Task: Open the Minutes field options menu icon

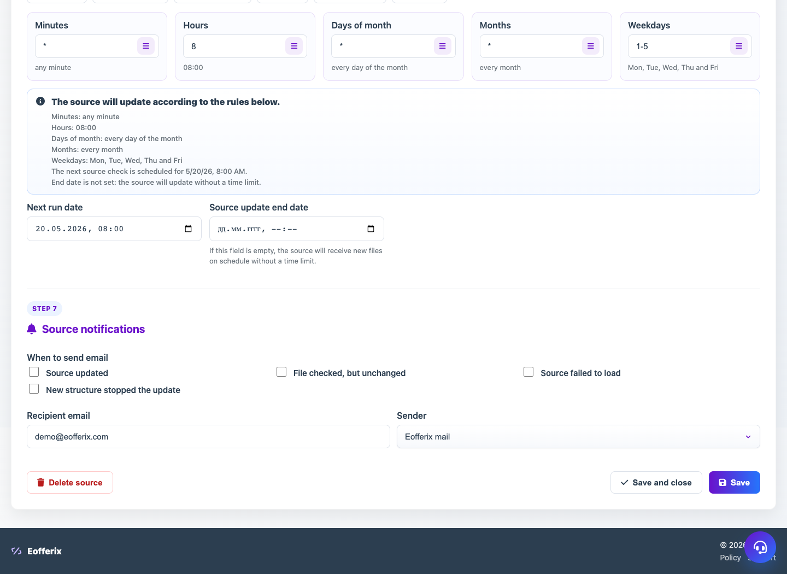Action: tap(146, 46)
